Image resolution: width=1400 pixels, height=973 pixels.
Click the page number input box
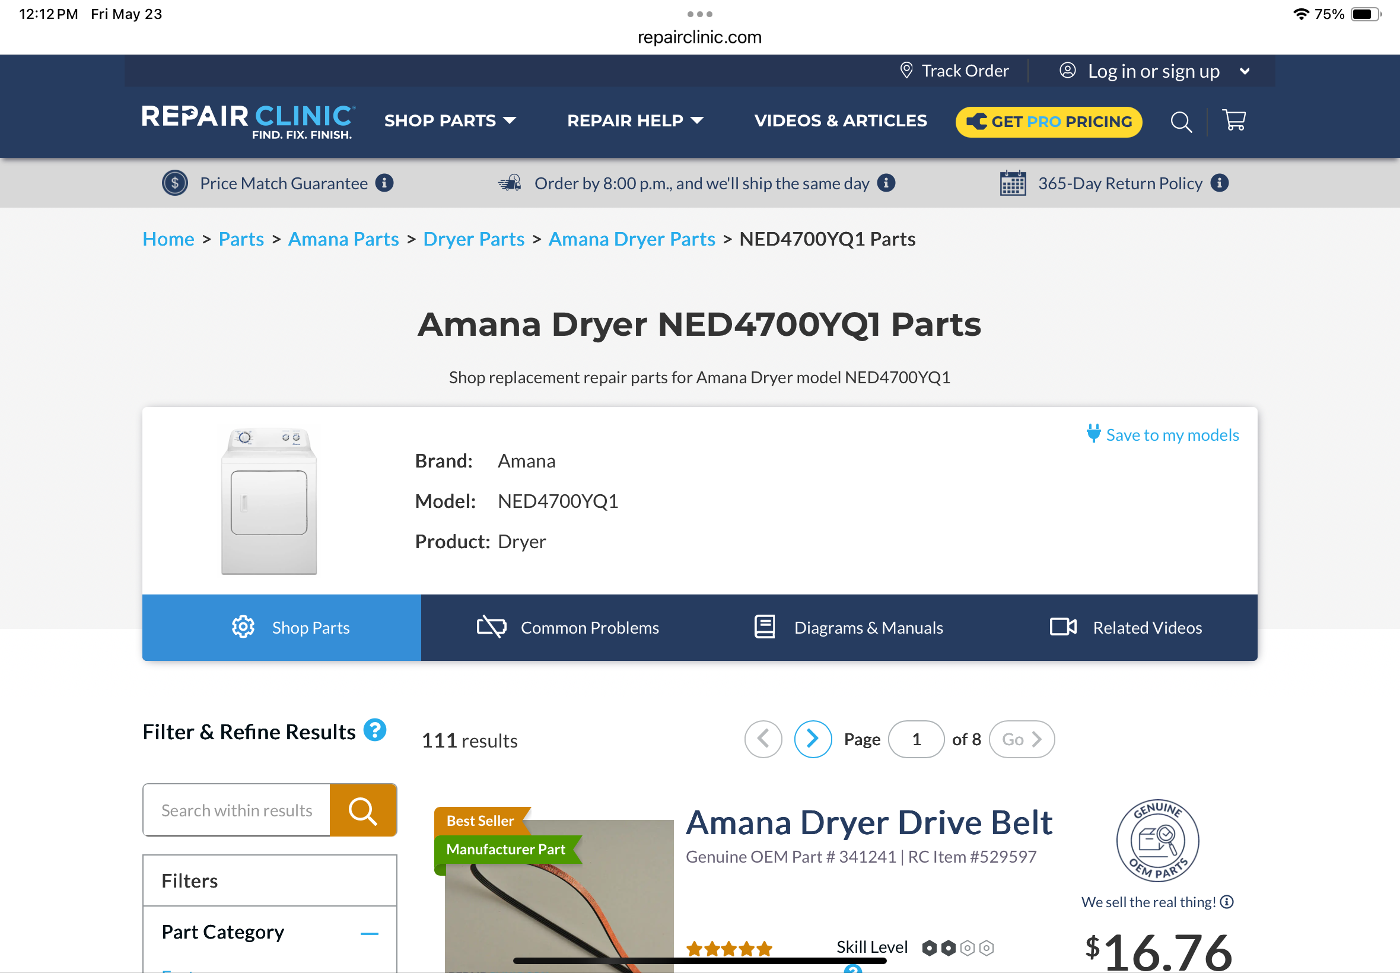pyautogui.click(x=916, y=739)
